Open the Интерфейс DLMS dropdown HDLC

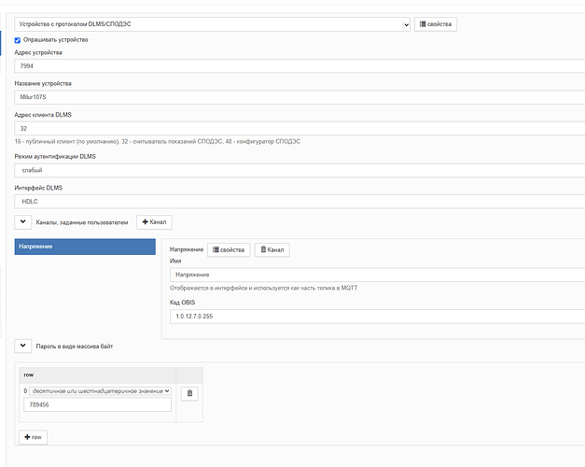299,202
